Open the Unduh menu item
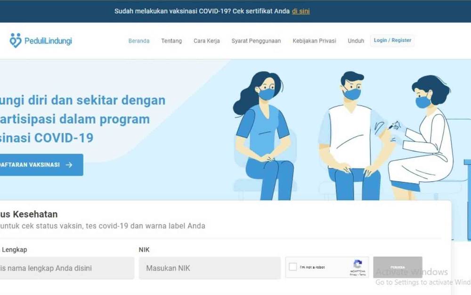 pos(356,41)
